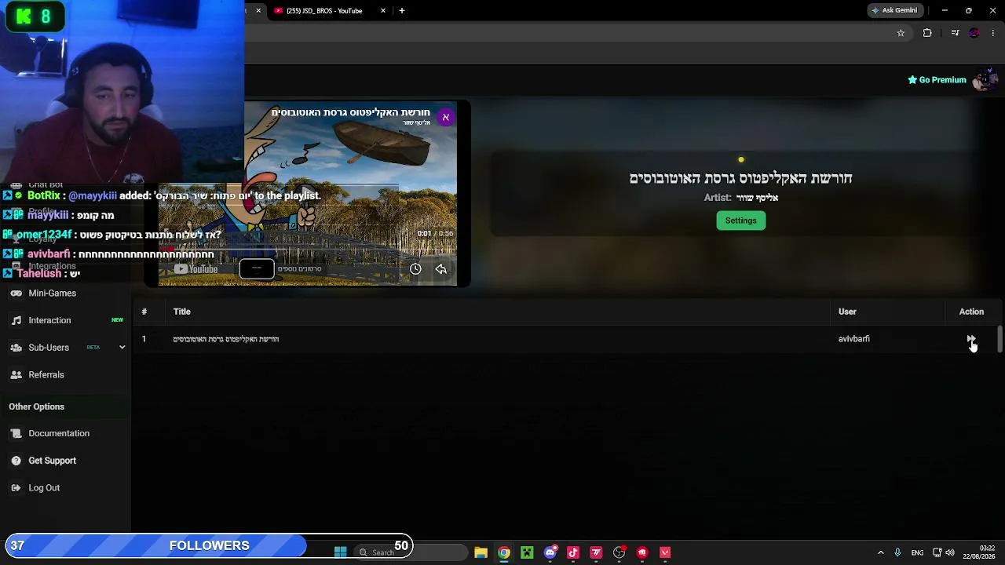1005x565 pixels.
Task: Open the Valorant icon in the taskbar
Action: tap(666, 552)
